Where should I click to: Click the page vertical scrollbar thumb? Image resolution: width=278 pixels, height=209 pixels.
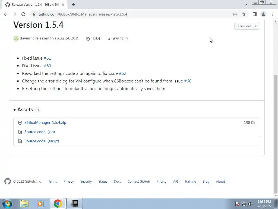coord(276,134)
